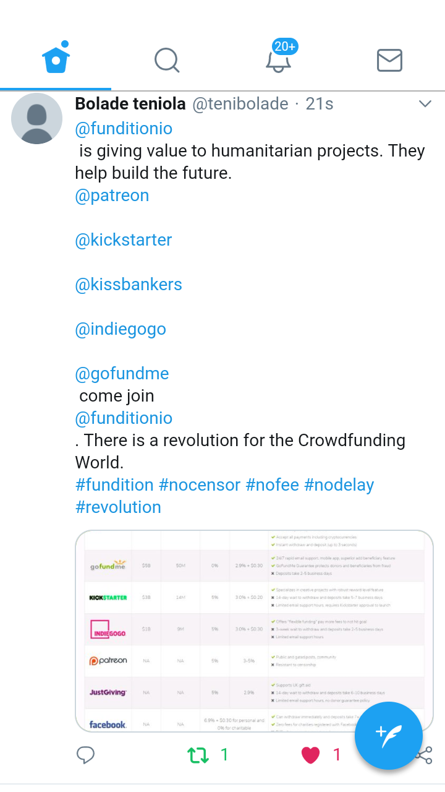
Task: Toggle the retweet icon
Action: click(x=198, y=755)
